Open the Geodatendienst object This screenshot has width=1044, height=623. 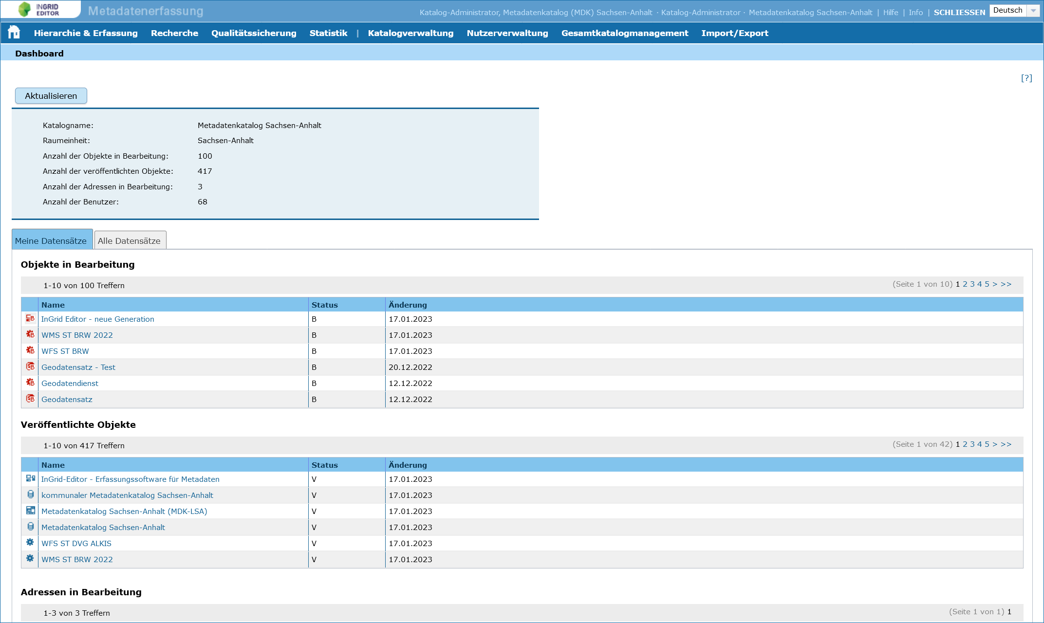point(70,383)
